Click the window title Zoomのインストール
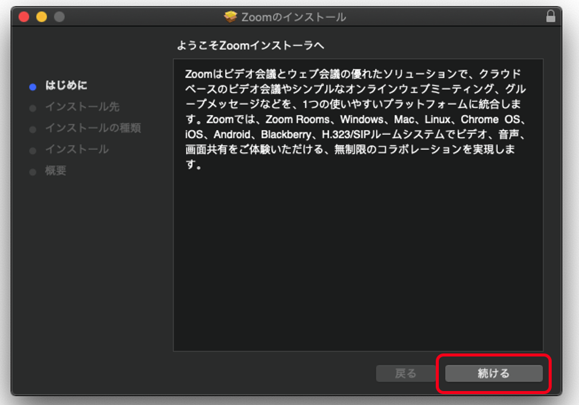579x405 pixels. pyautogui.click(x=294, y=17)
